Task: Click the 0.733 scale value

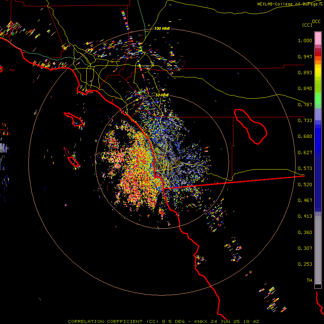Action: tap(305, 121)
